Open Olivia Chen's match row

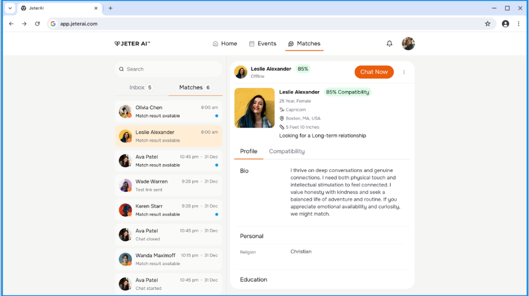(169, 111)
